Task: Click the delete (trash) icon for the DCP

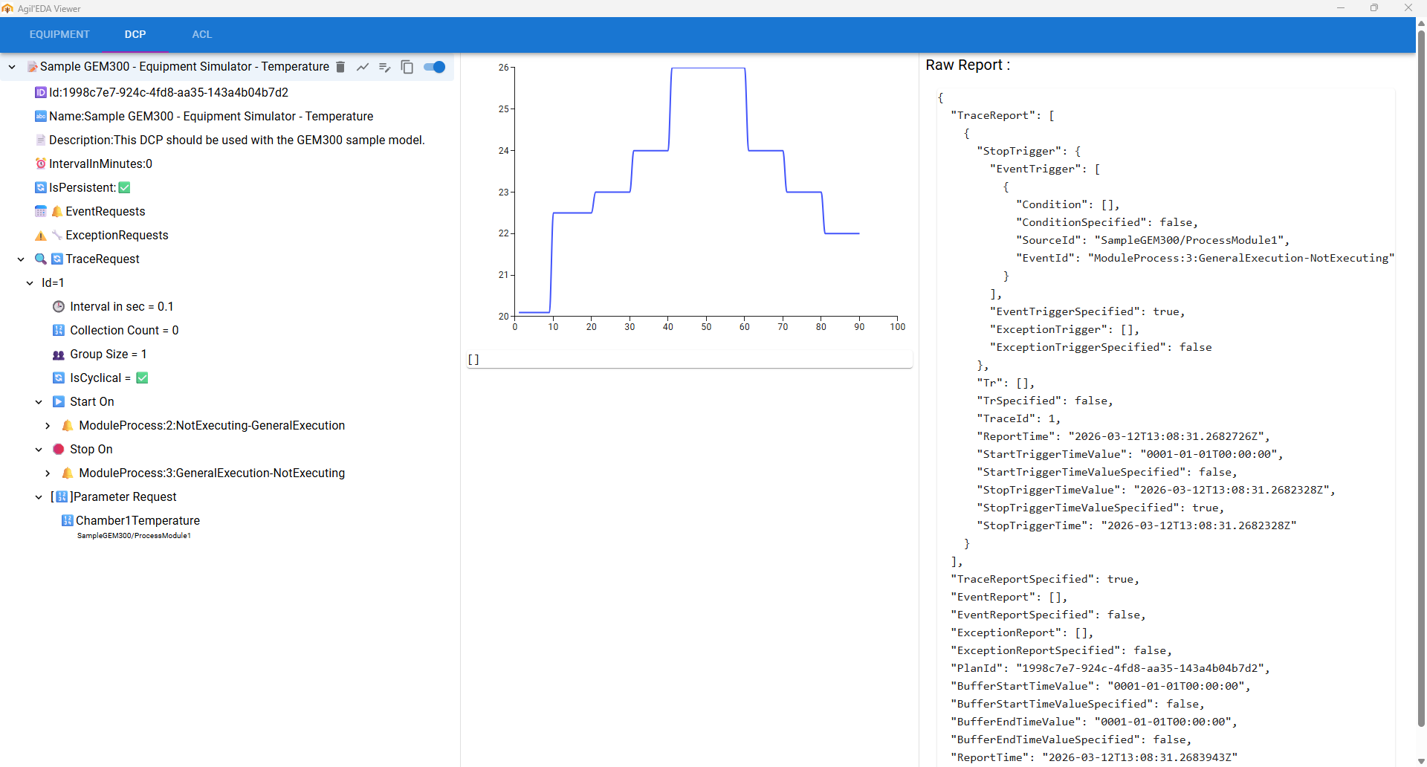Action: (340, 67)
